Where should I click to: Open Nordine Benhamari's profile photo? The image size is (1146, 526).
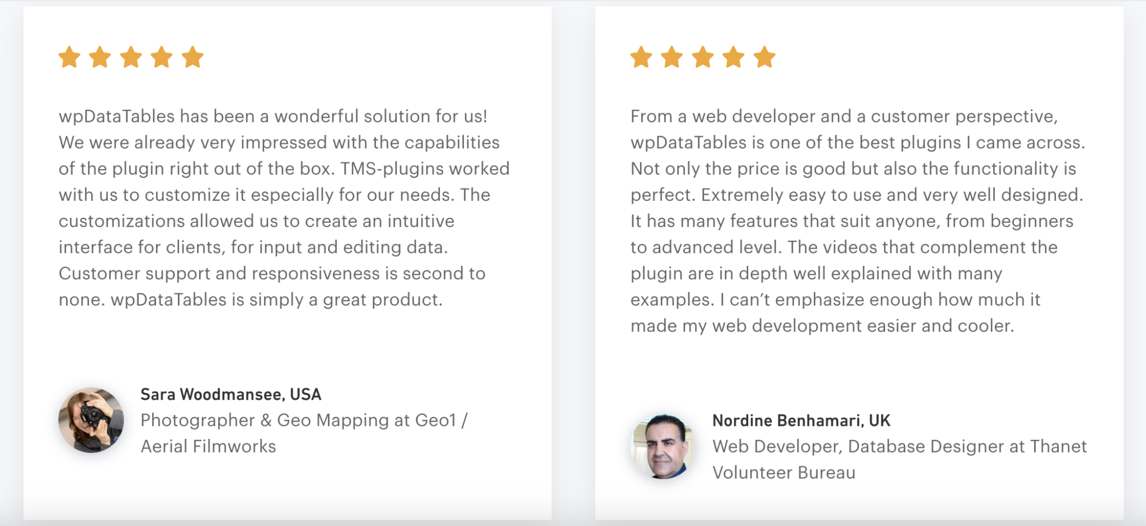click(x=663, y=447)
